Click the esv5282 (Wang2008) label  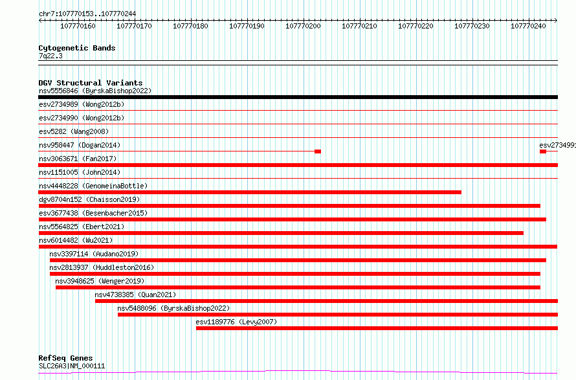tap(74, 131)
